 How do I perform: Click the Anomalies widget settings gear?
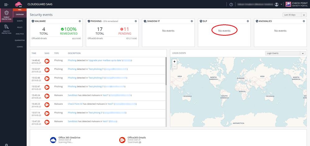[x=303, y=21]
